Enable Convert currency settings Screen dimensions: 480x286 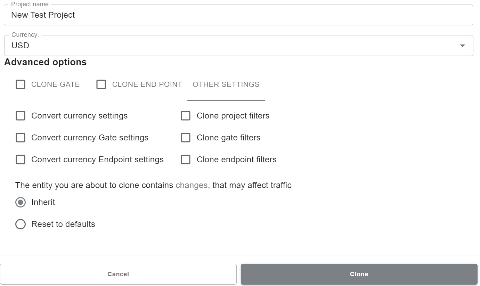tap(21, 116)
